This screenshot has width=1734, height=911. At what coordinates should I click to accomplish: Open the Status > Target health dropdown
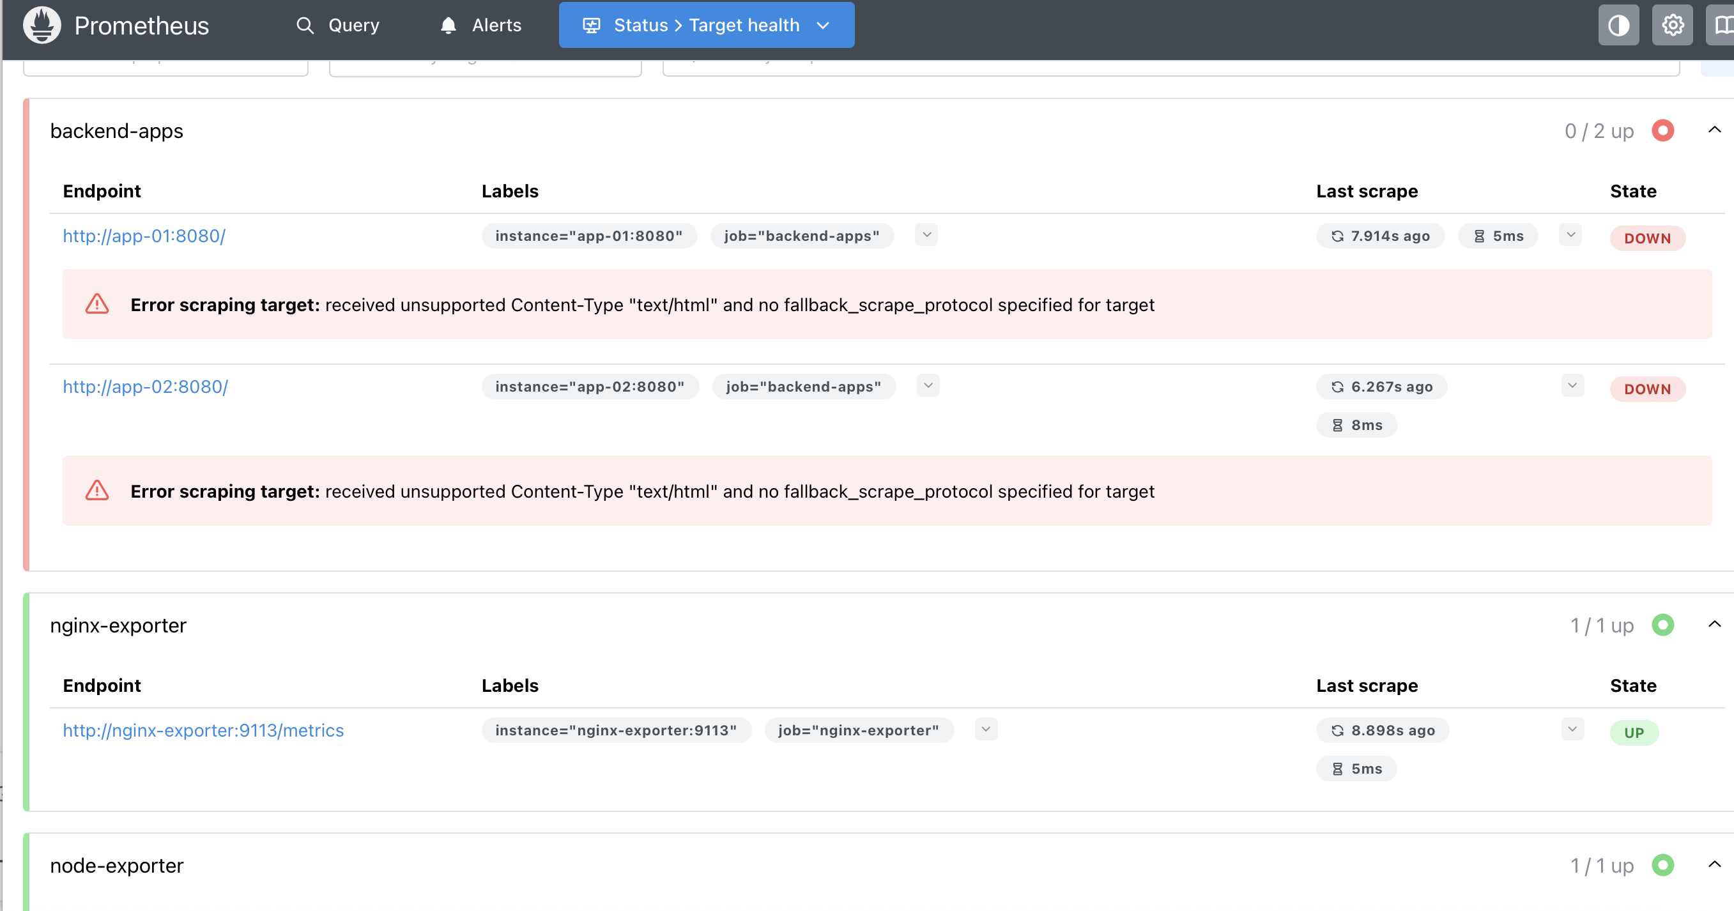tap(706, 25)
